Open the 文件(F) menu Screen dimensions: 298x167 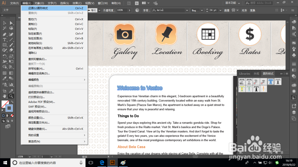pos(14,3)
